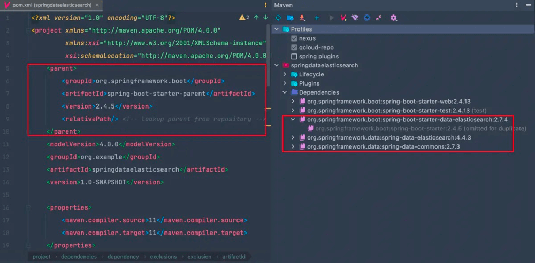The image size is (535, 263).
Task: Click Lifecycle folder icon
Action: point(294,74)
